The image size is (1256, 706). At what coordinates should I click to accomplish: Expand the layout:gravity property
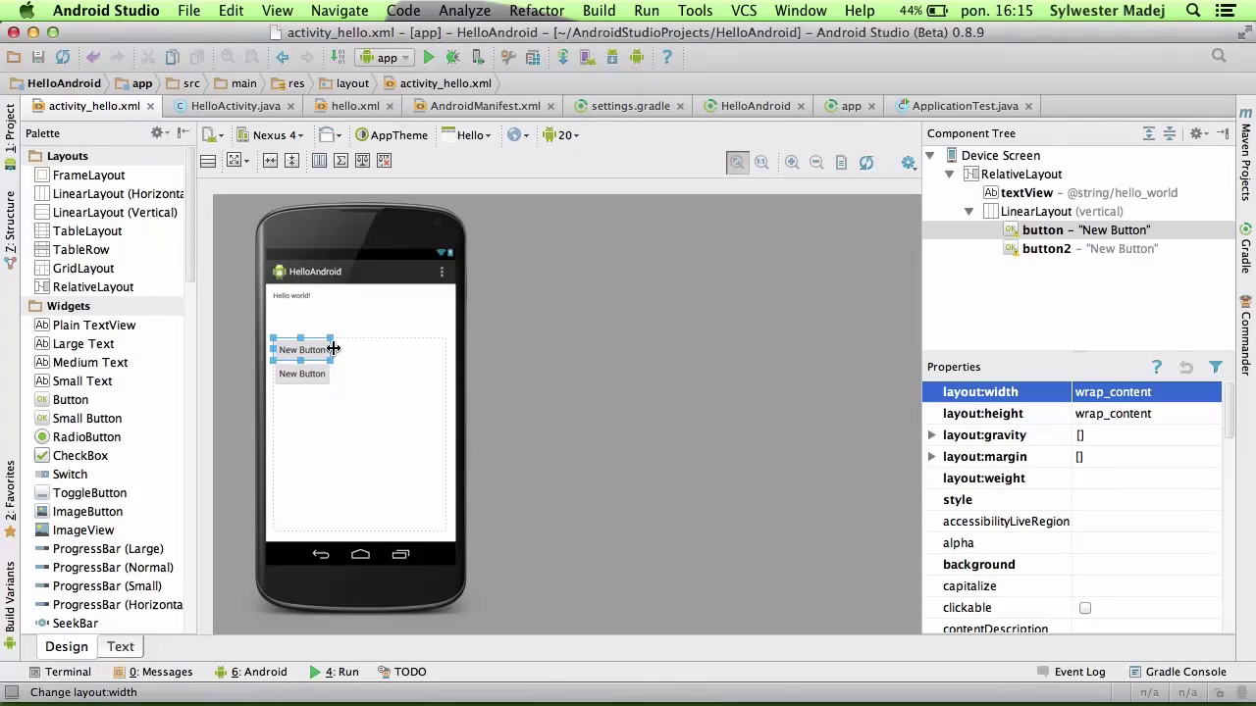point(931,435)
